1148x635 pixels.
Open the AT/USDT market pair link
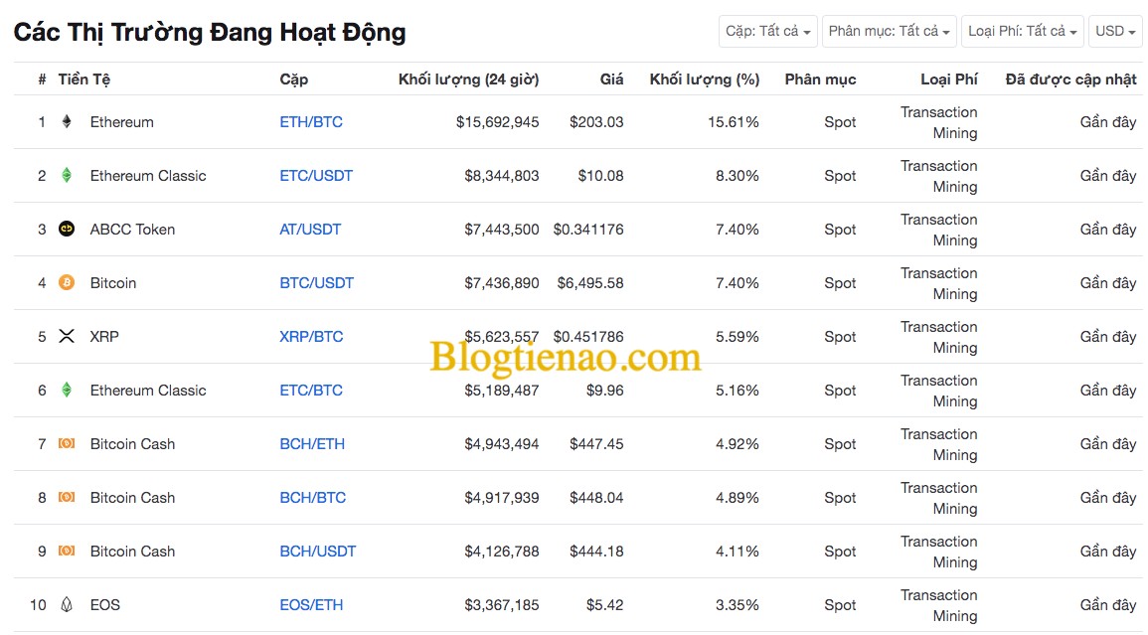[x=310, y=230]
